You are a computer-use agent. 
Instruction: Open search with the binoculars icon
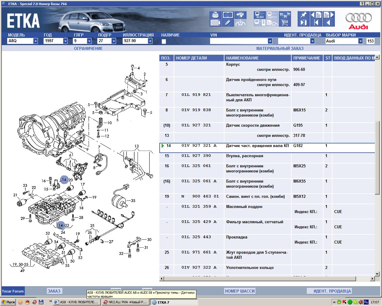(240, 15)
